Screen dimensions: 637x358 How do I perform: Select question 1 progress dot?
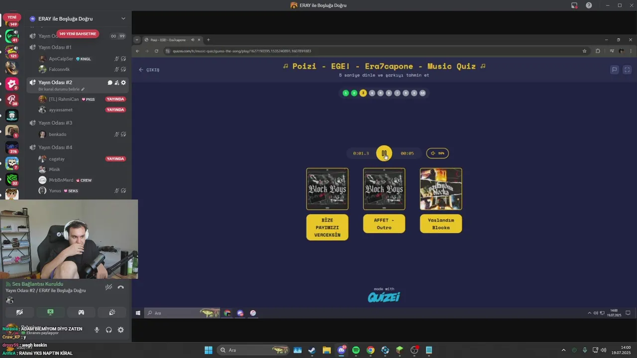point(346,93)
